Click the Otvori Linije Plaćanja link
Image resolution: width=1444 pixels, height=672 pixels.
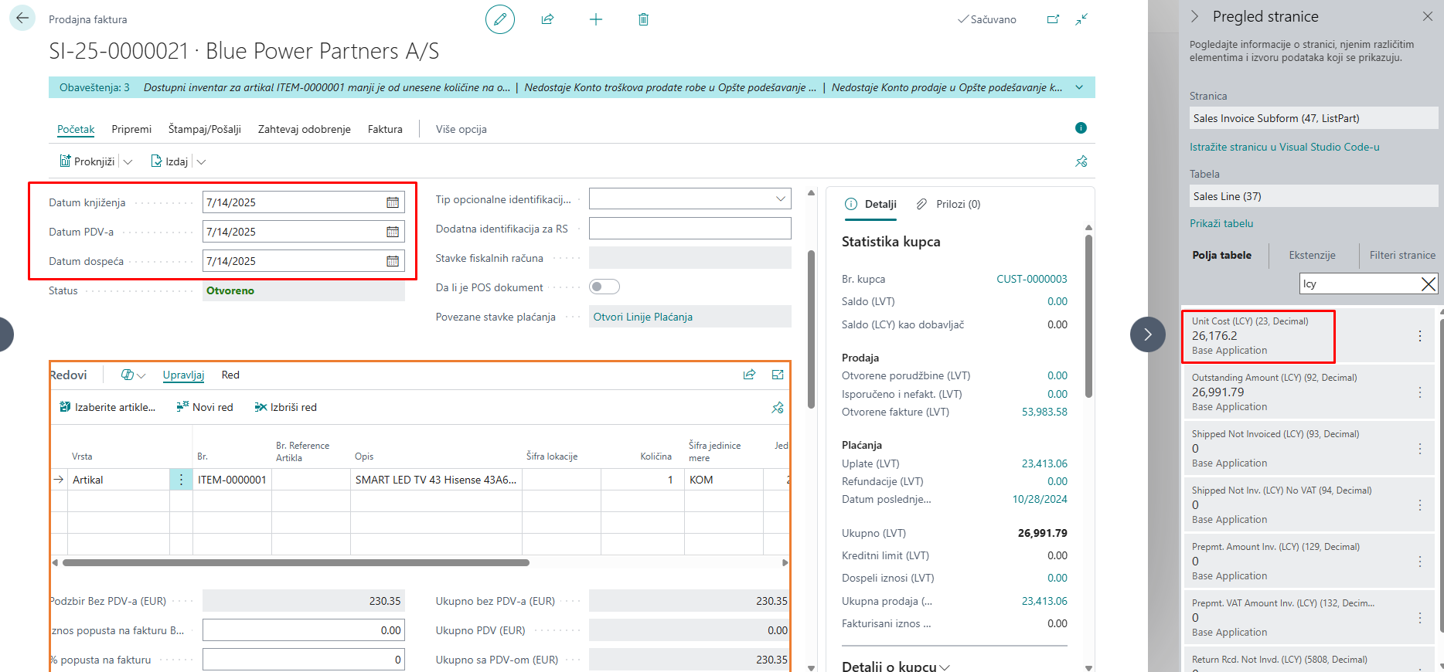(x=642, y=317)
